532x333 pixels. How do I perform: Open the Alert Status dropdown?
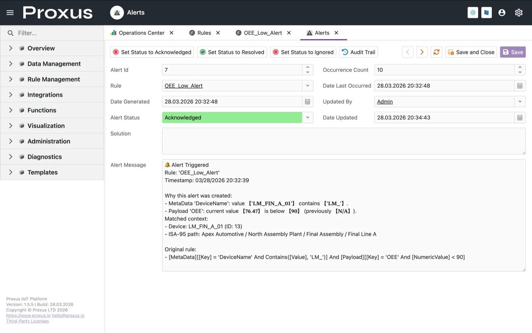[x=308, y=118]
